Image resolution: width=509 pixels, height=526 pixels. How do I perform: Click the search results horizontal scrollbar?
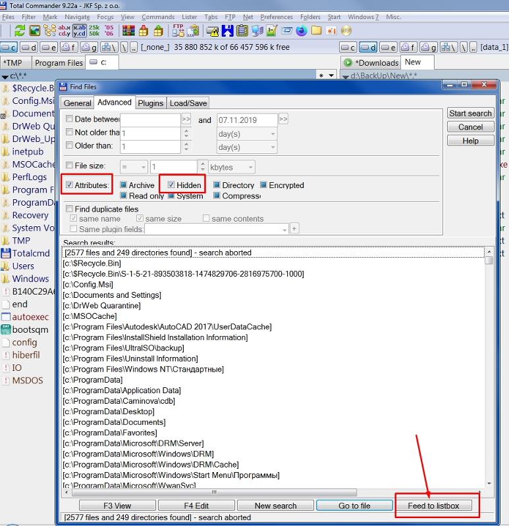[x=214, y=492]
